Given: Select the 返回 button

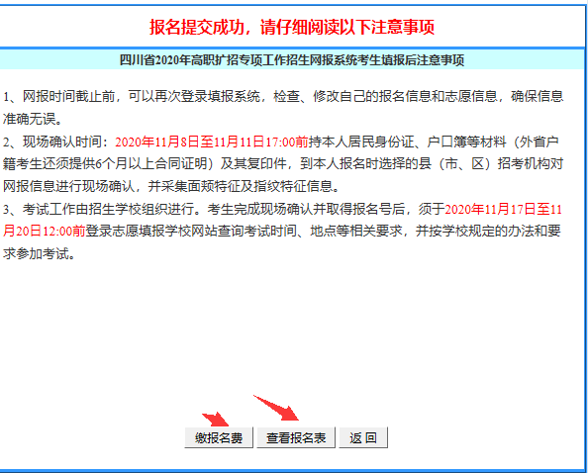Looking at the screenshot, I should 363,437.
